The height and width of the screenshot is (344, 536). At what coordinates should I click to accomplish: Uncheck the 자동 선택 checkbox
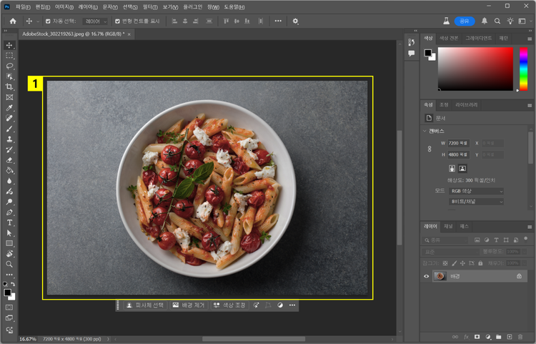click(x=48, y=21)
